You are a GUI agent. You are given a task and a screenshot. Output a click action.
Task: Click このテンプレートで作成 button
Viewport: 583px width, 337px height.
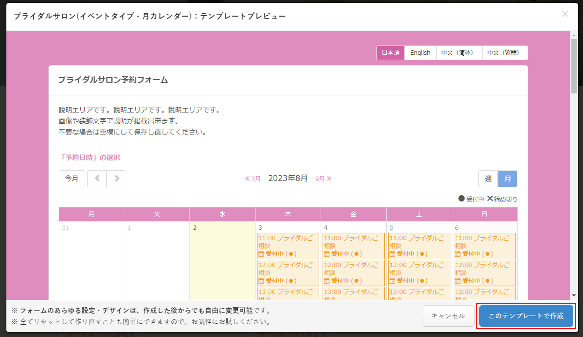pos(526,316)
